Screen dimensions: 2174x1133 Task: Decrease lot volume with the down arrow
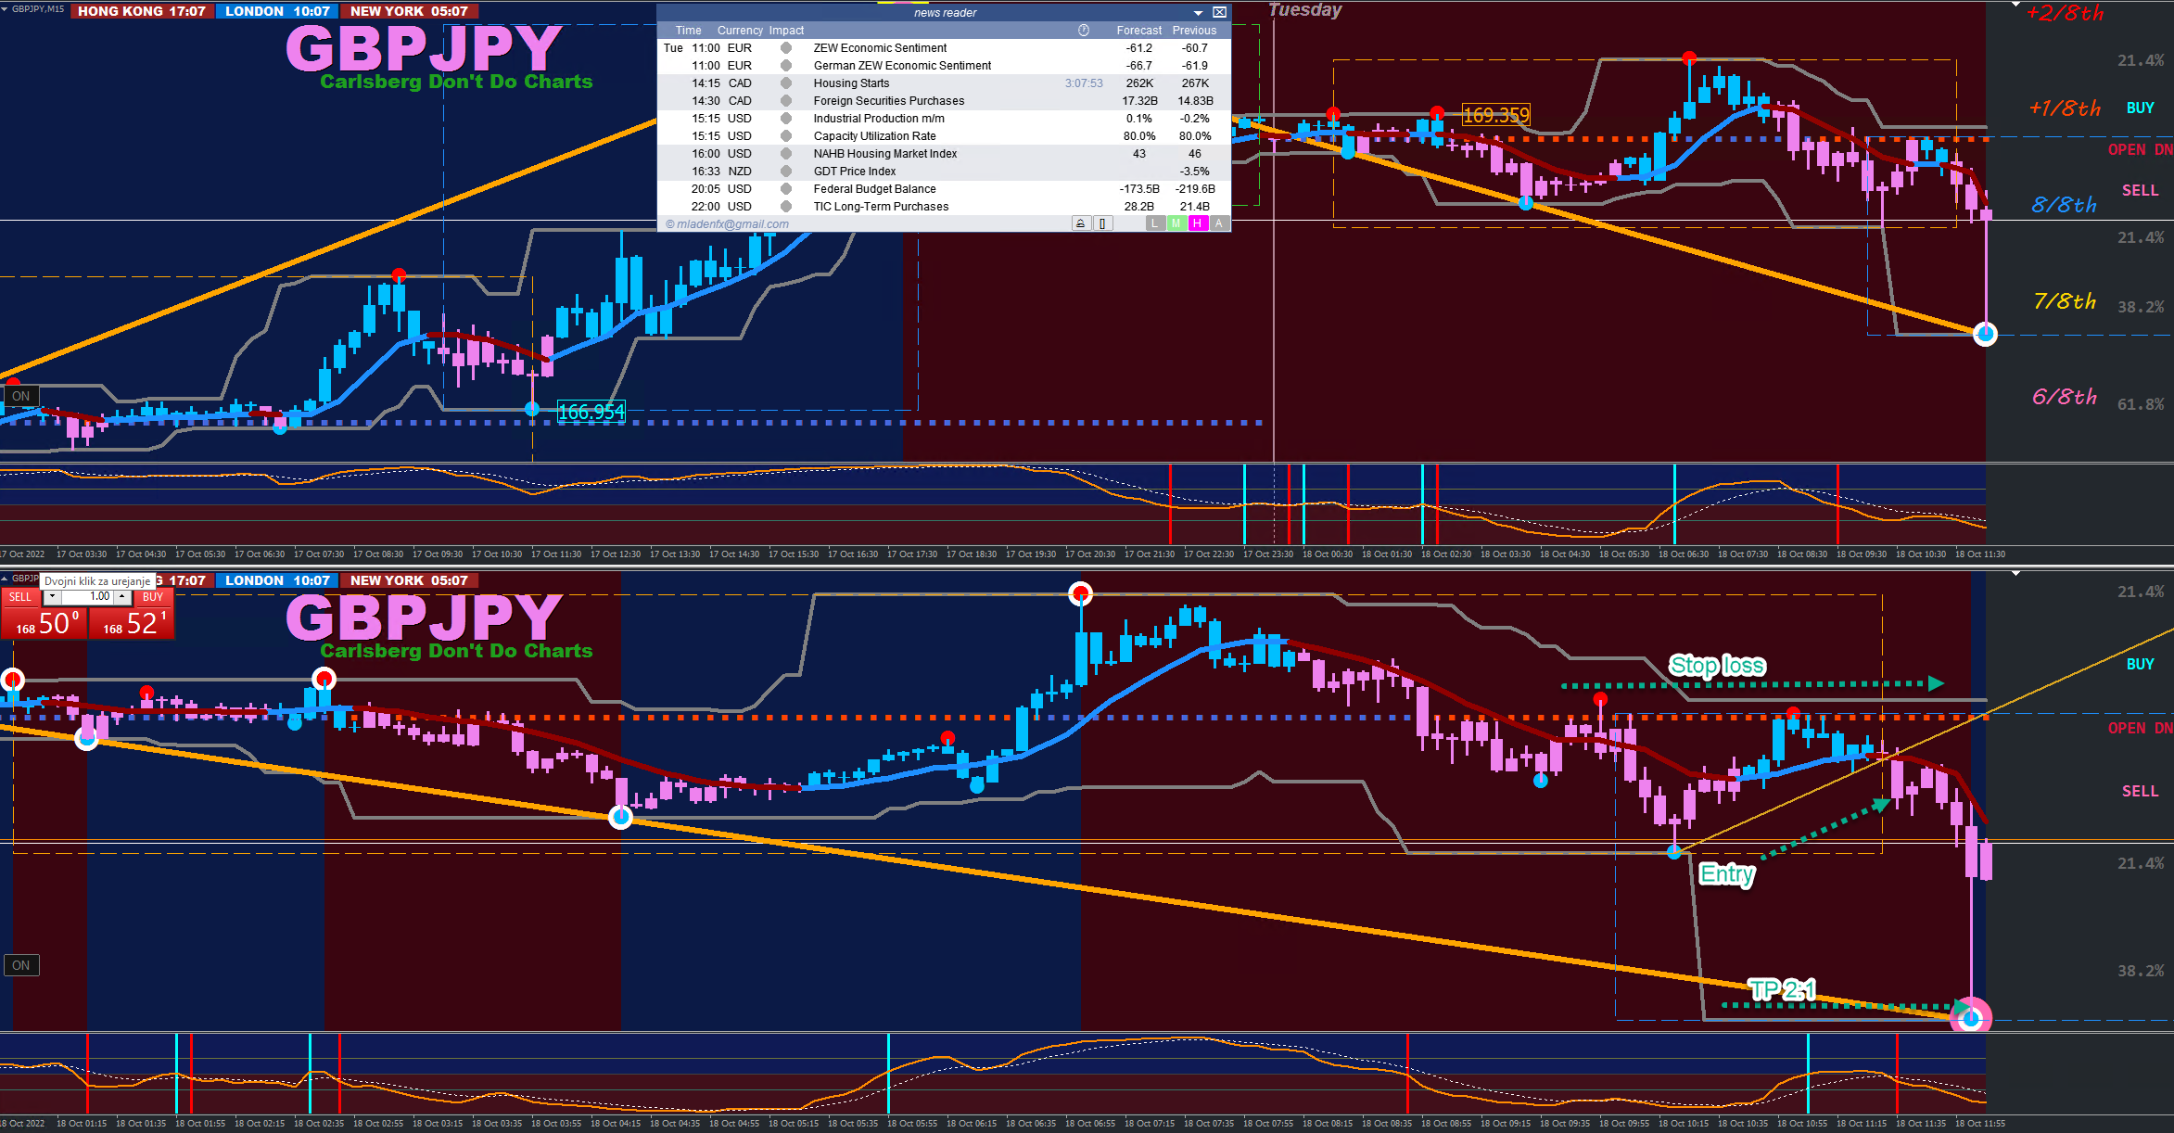(x=53, y=596)
